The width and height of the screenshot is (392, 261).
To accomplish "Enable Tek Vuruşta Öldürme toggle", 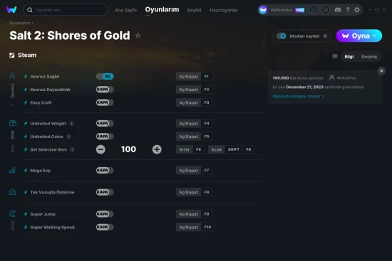I will 105,192.
